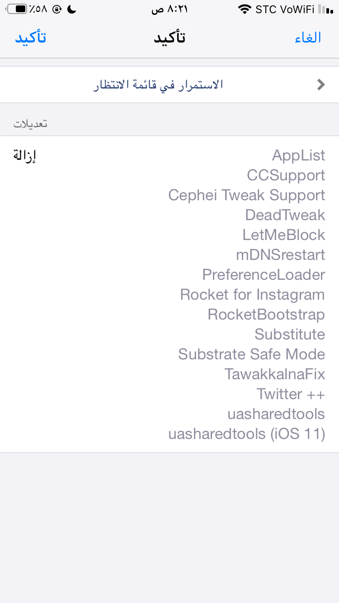Tap the الغاء cancel button
The width and height of the screenshot is (339, 603).
pos(308,38)
